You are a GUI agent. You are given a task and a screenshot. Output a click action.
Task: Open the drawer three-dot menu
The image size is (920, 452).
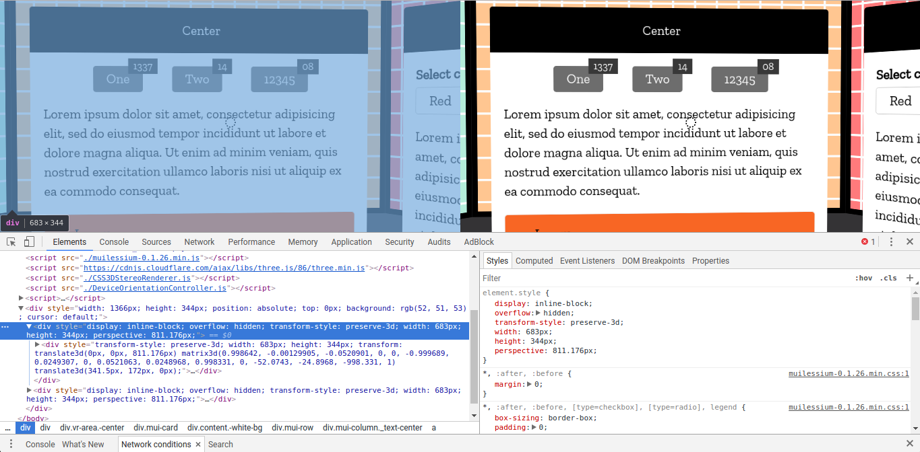pos(9,445)
